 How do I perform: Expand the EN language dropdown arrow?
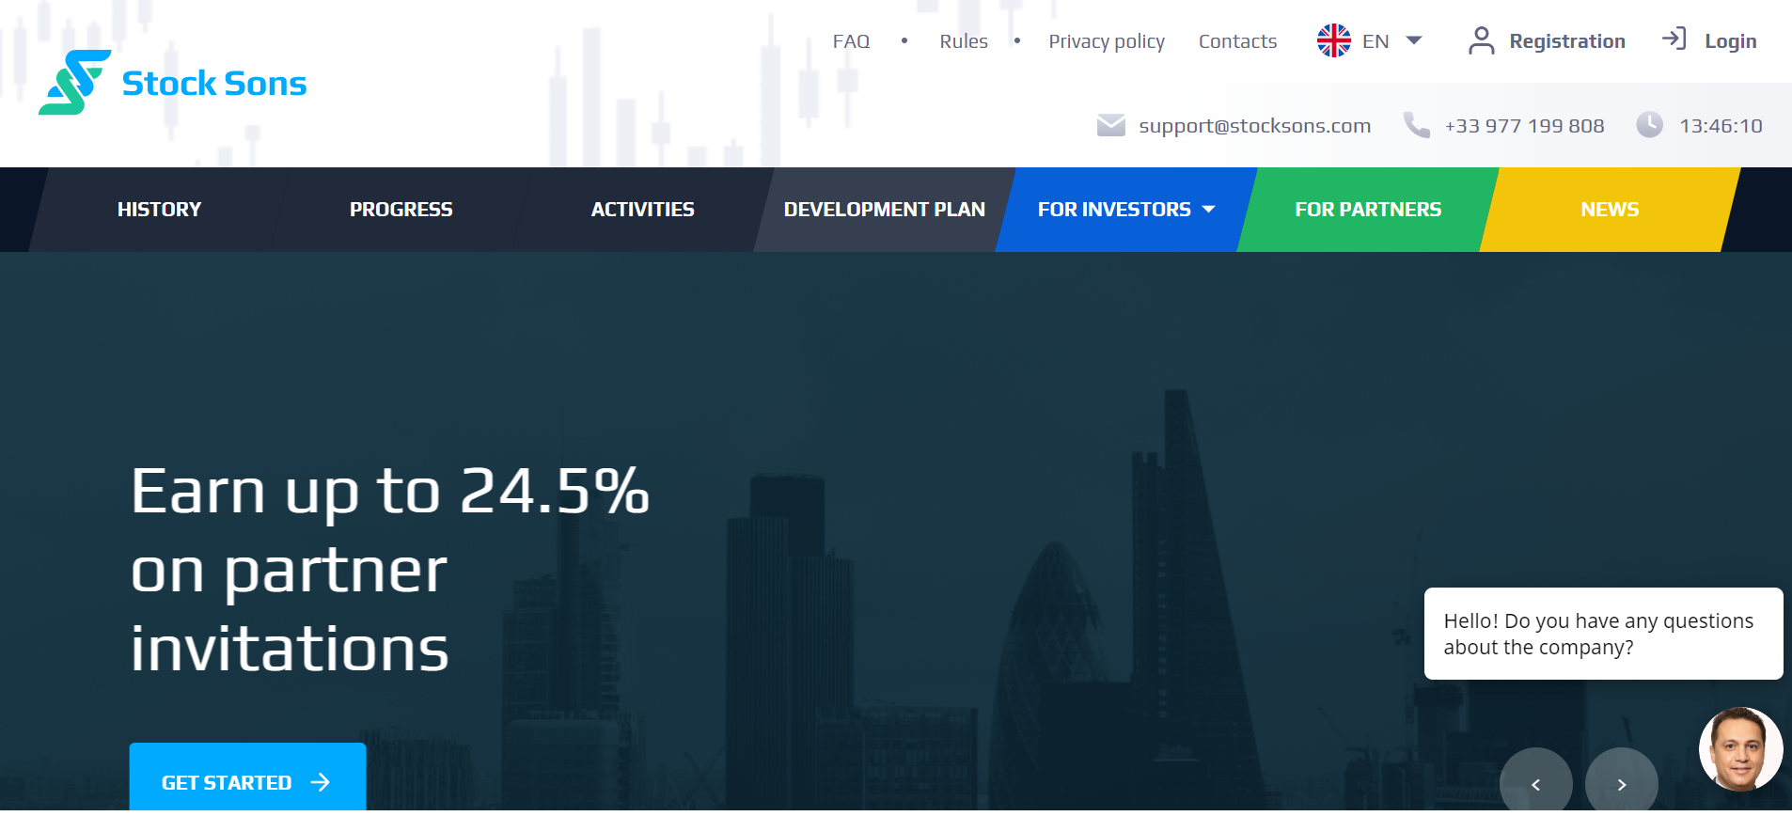(1413, 40)
